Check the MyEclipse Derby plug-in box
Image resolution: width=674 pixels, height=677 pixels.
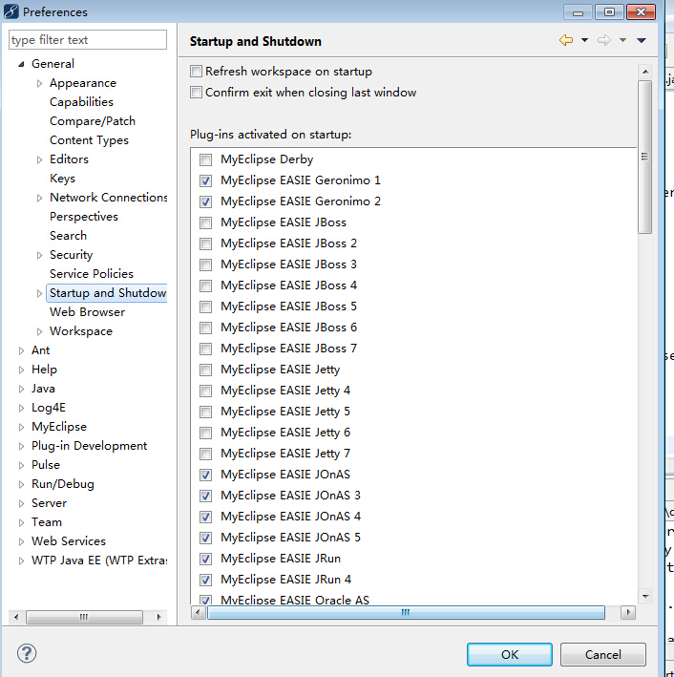[206, 159]
